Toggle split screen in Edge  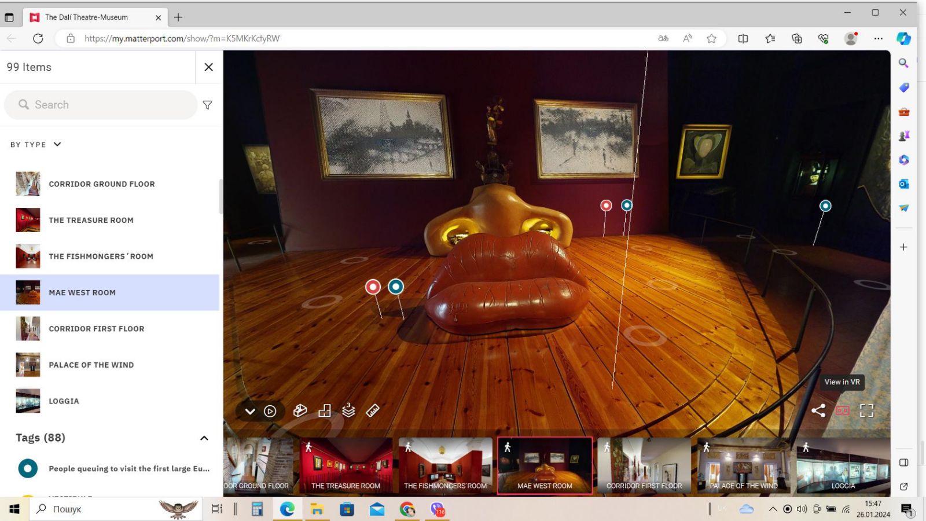[x=743, y=38]
